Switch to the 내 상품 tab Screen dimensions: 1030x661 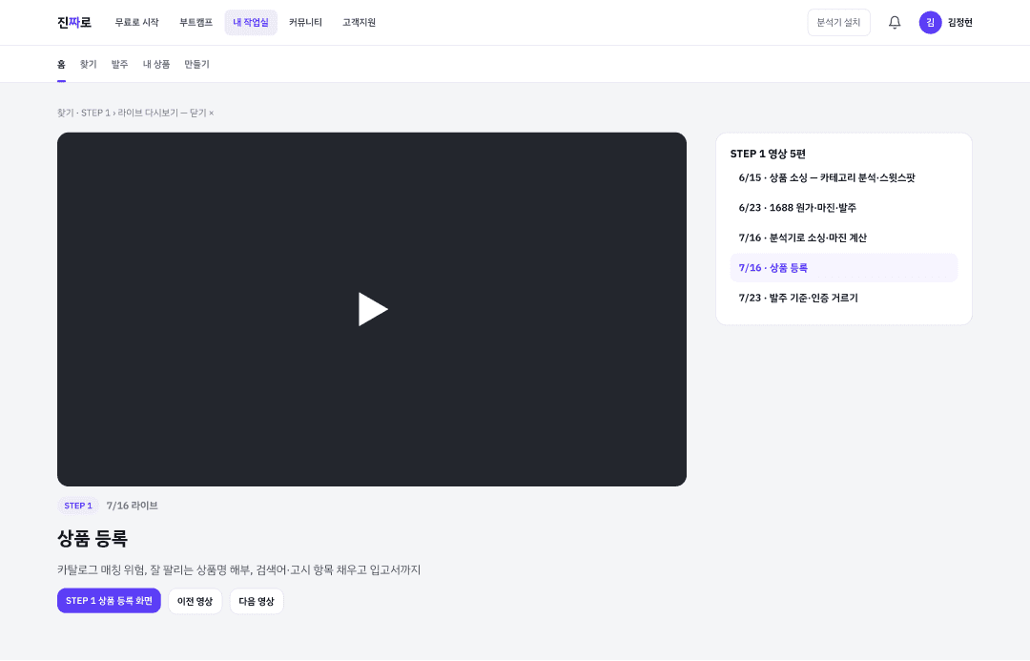click(x=156, y=65)
